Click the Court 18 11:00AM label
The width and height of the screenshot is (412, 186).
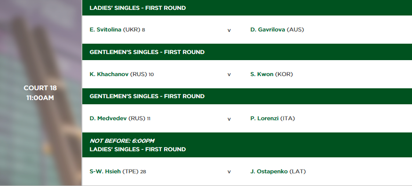(x=40, y=93)
